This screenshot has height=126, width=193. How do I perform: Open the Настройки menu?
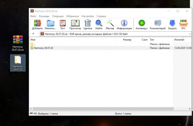point(88,16)
